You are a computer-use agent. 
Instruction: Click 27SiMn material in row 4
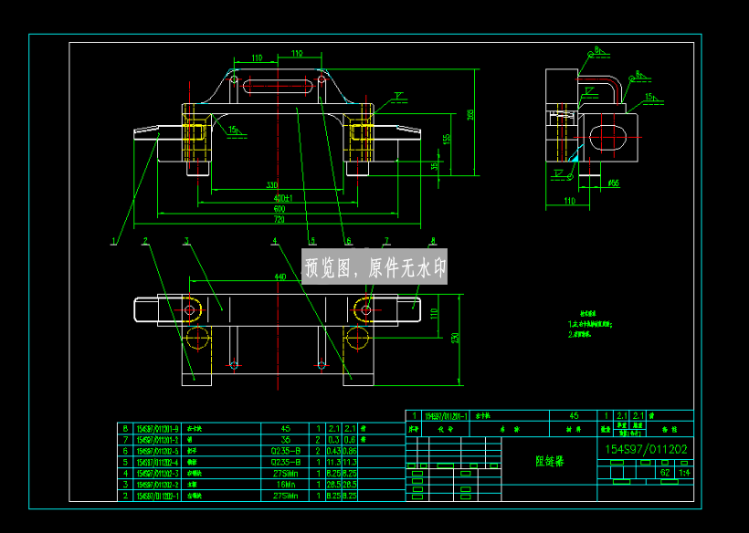click(x=285, y=474)
